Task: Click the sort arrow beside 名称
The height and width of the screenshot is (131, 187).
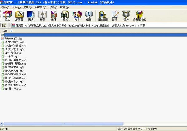Action: [12, 31]
